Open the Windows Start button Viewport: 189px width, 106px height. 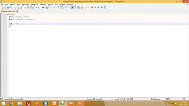[x=3, y=103]
